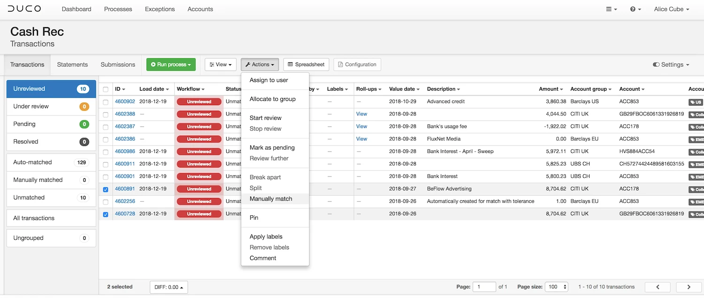Image resolution: width=704 pixels, height=298 pixels.
Task: Select the Under review sidebar filter
Action: [51, 107]
